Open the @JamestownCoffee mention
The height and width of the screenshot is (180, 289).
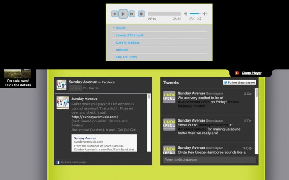(194, 102)
